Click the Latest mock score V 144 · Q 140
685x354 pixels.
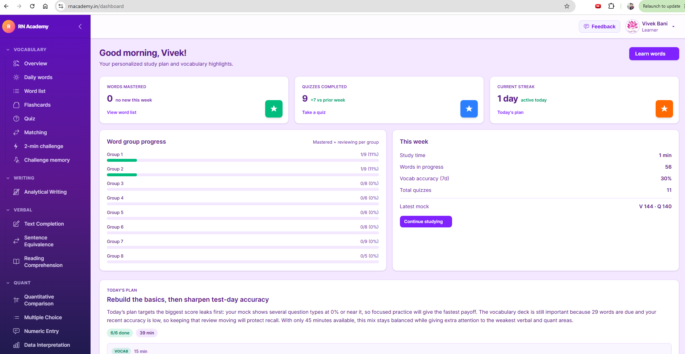[x=655, y=206]
